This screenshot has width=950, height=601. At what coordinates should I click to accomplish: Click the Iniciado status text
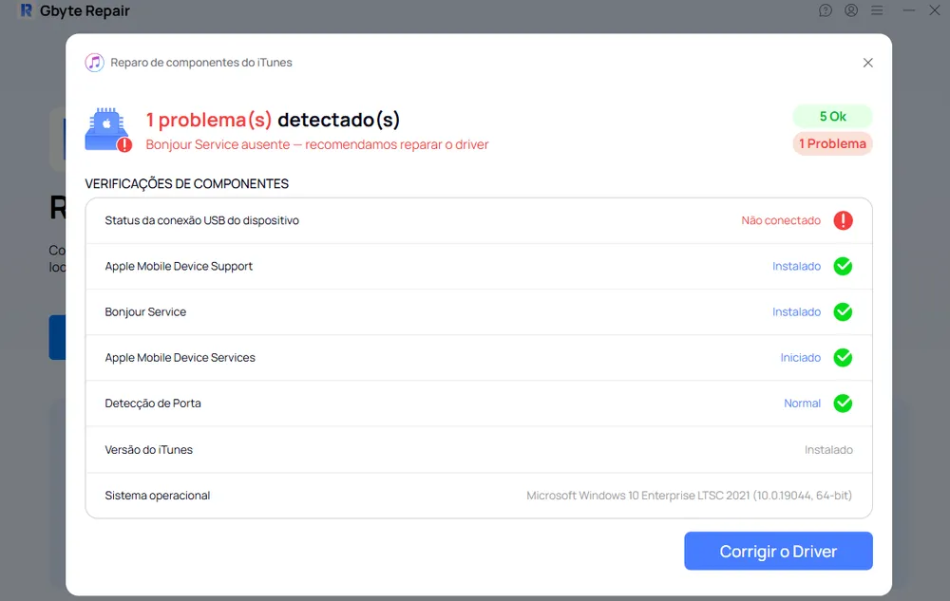[x=800, y=358]
